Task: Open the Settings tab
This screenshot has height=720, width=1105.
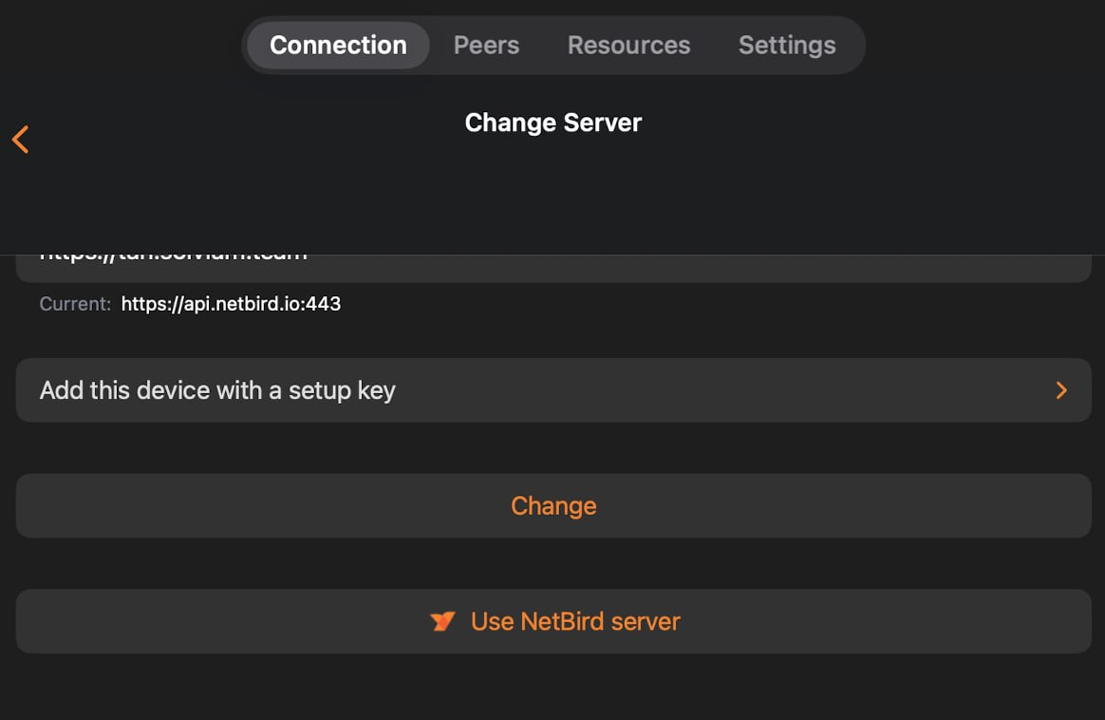Action: click(786, 46)
